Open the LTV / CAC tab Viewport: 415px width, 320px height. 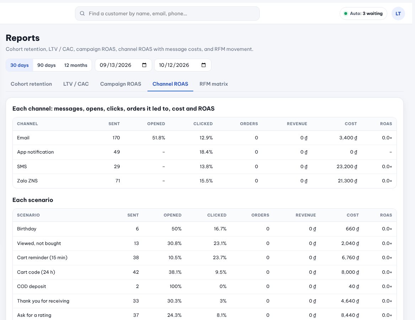click(76, 84)
